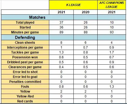
Task: Click the Penalties committed label cell
Action: (x=25, y=82)
